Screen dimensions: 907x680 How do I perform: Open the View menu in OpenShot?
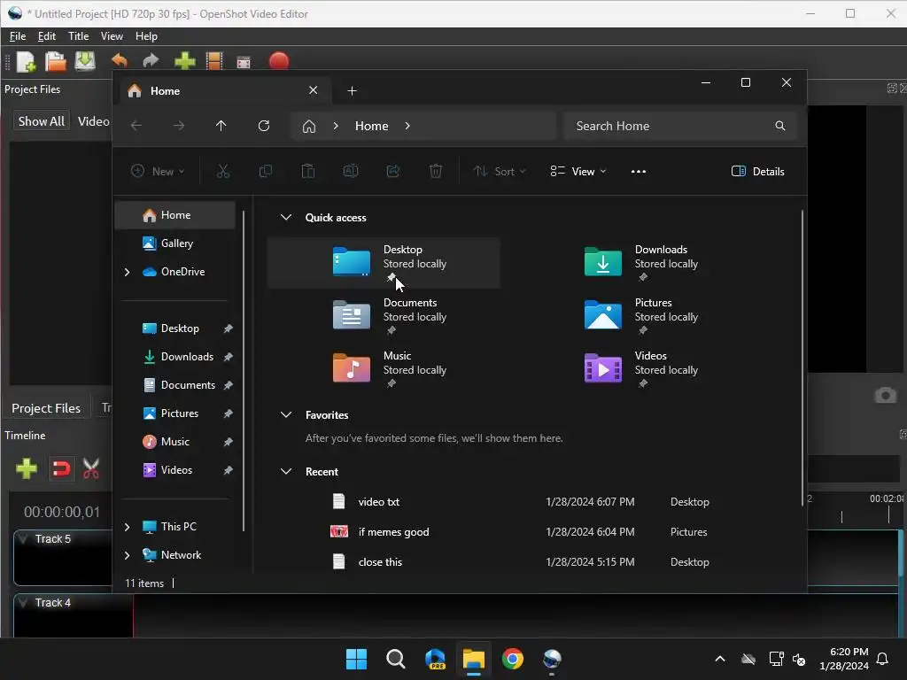(x=112, y=35)
